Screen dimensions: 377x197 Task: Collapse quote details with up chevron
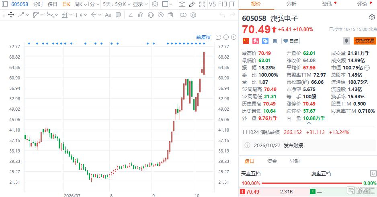(309, 123)
